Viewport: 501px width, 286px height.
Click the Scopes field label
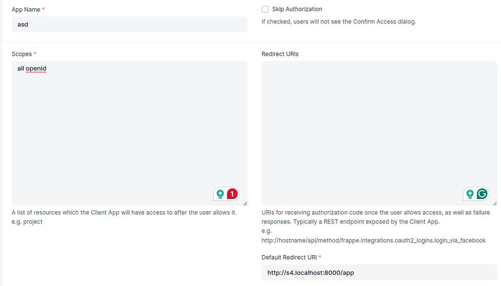(x=22, y=54)
